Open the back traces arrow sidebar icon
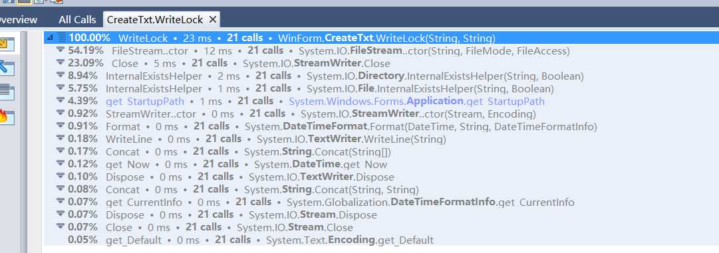 pos(7,68)
